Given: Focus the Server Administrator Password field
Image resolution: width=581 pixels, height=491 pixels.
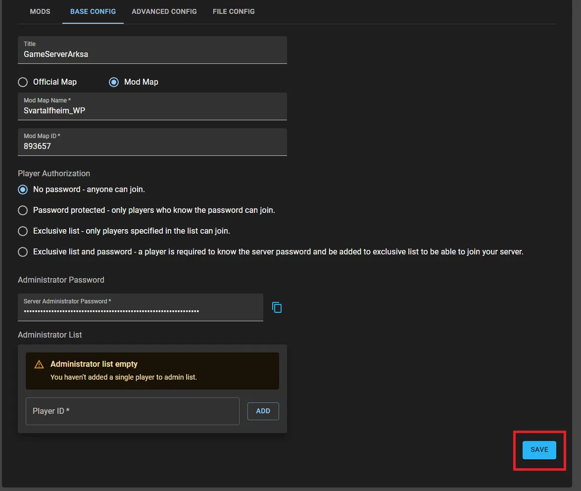Looking at the screenshot, I should [141, 307].
